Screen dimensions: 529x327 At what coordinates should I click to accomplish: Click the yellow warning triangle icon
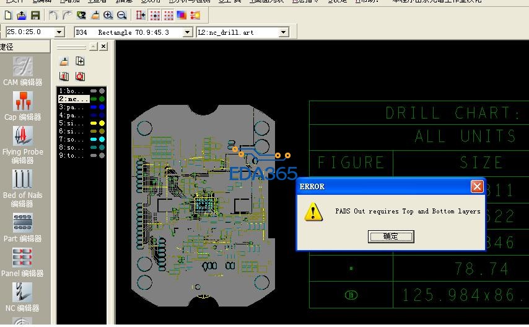(x=313, y=212)
